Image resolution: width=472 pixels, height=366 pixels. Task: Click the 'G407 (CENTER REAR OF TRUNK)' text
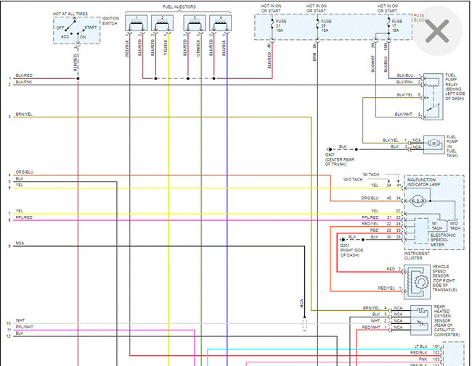coord(339,159)
